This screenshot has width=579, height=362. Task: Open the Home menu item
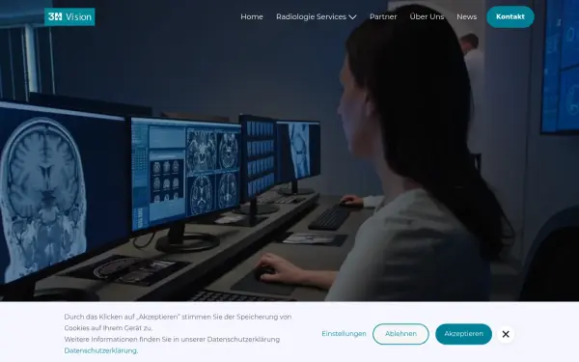pyautogui.click(x=252, y=16)
